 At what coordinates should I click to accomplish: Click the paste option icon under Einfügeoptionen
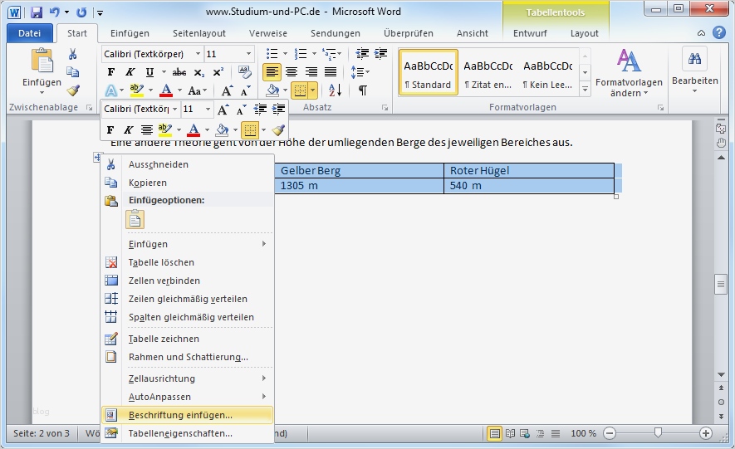[135, 220]
